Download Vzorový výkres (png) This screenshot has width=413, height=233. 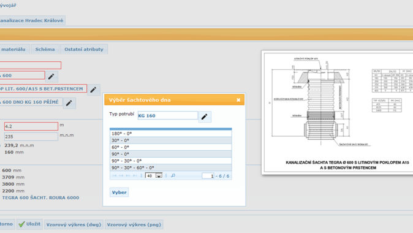click(x=134, y=225)
